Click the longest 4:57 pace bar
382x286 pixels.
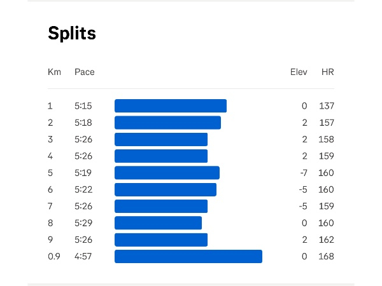click(188, 256)
